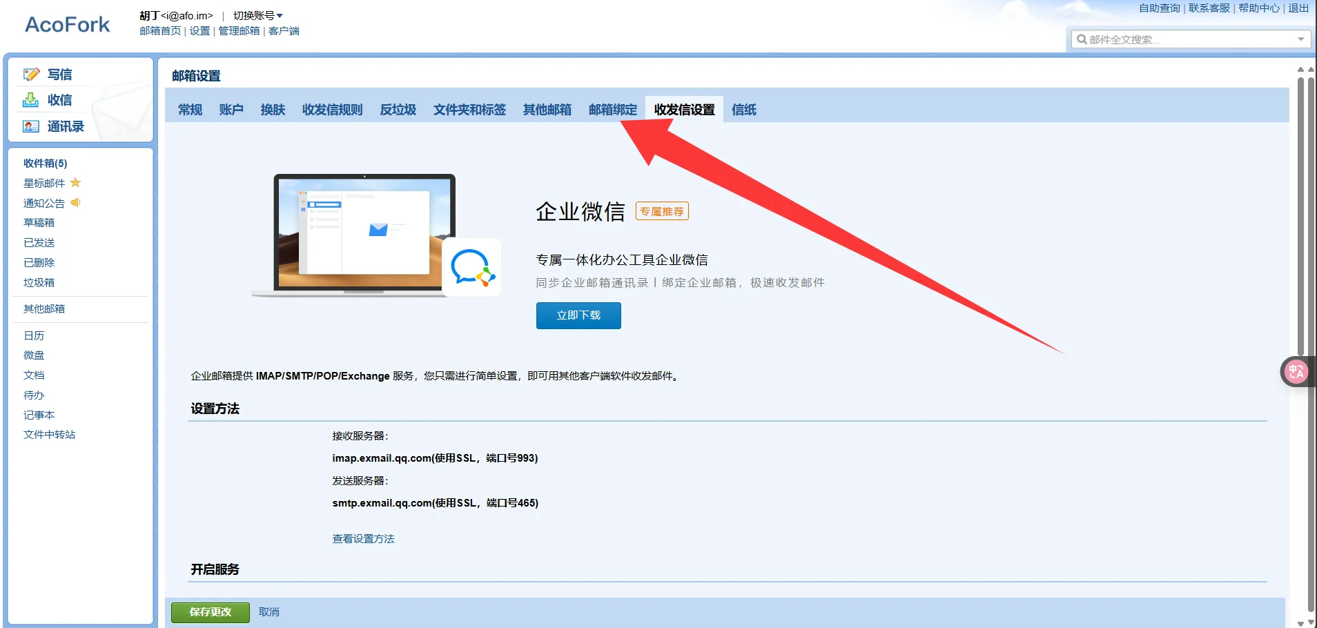Open the contacts card icon
The width and height of the screenshot is (1317, 628).
click(x=31, y=126)
